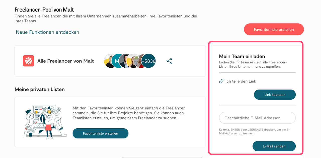Open the 'Neue Funktionen entdecken' link
The image size is (321, 158).
point(47,32)
